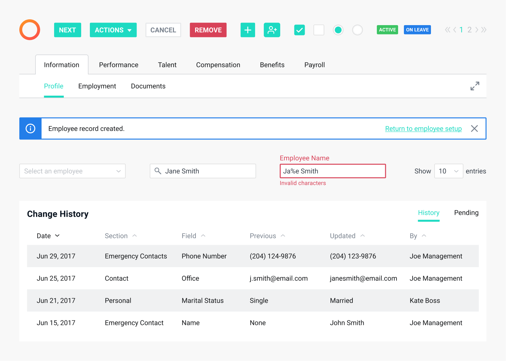Image resolution: width=506 pixels, height=361 pixels.
Task: Open the Show 10 entries dropdown
Action: [x=448, y=171]
